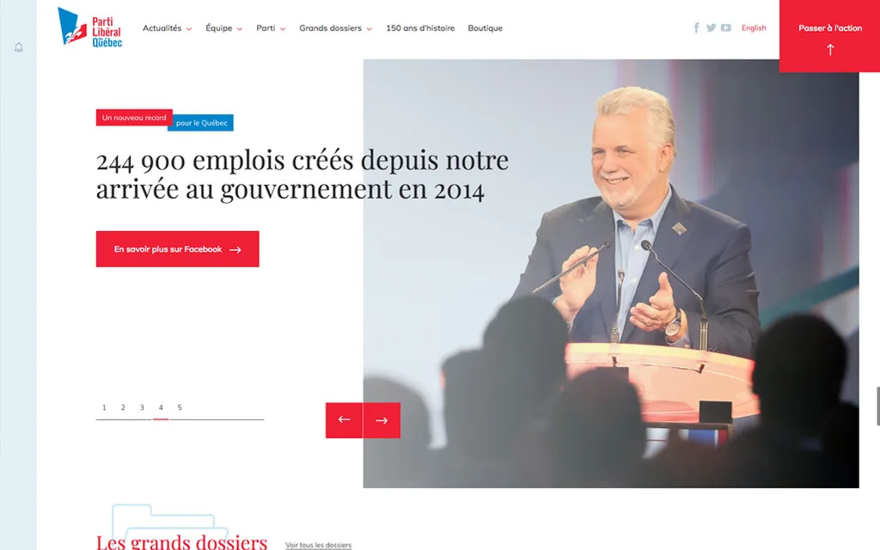Go to the Boutique menu item
Image resolution: width=880 pixels, height=550 pixels.
coord(485,28)
